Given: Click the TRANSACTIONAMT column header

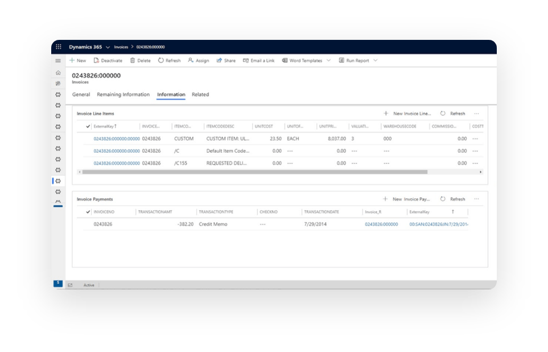Looking at the screenshot, I should (x=155, y=212).
